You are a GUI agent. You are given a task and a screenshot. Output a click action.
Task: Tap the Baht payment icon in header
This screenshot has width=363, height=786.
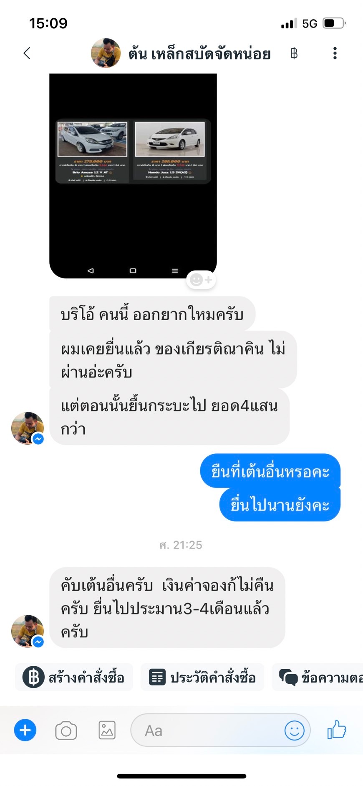click(294, 53)
